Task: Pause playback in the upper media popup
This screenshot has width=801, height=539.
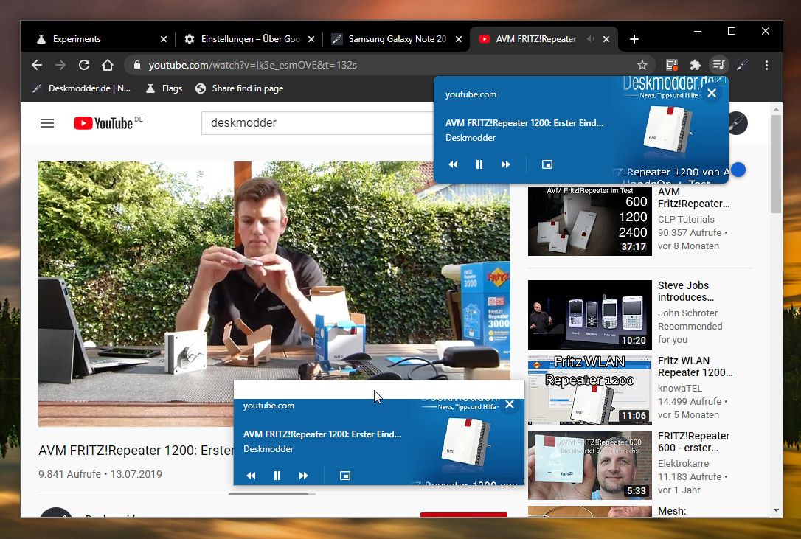Action: click(479, 164)
